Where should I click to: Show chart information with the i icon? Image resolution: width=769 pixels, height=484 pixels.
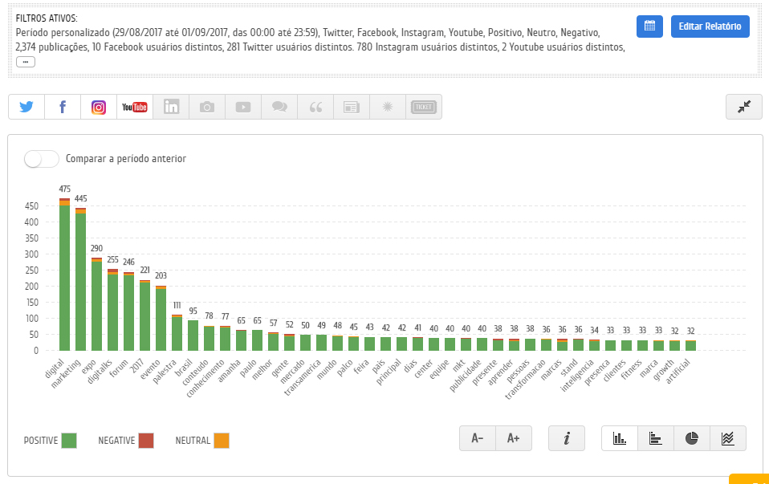click(567, 438)
